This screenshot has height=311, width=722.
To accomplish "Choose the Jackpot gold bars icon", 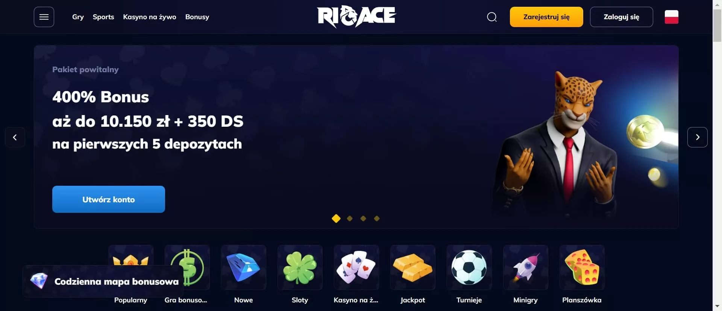I will (x=413, y=267).
